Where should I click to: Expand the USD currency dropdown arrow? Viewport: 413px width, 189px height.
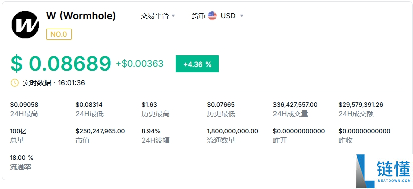click(242, 16)
